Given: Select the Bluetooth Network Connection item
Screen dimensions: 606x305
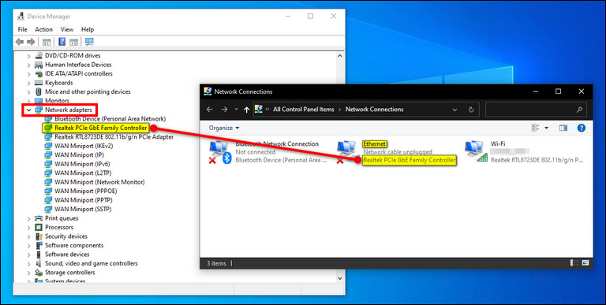Looking at the screenshot, I should tap(269, 152).
